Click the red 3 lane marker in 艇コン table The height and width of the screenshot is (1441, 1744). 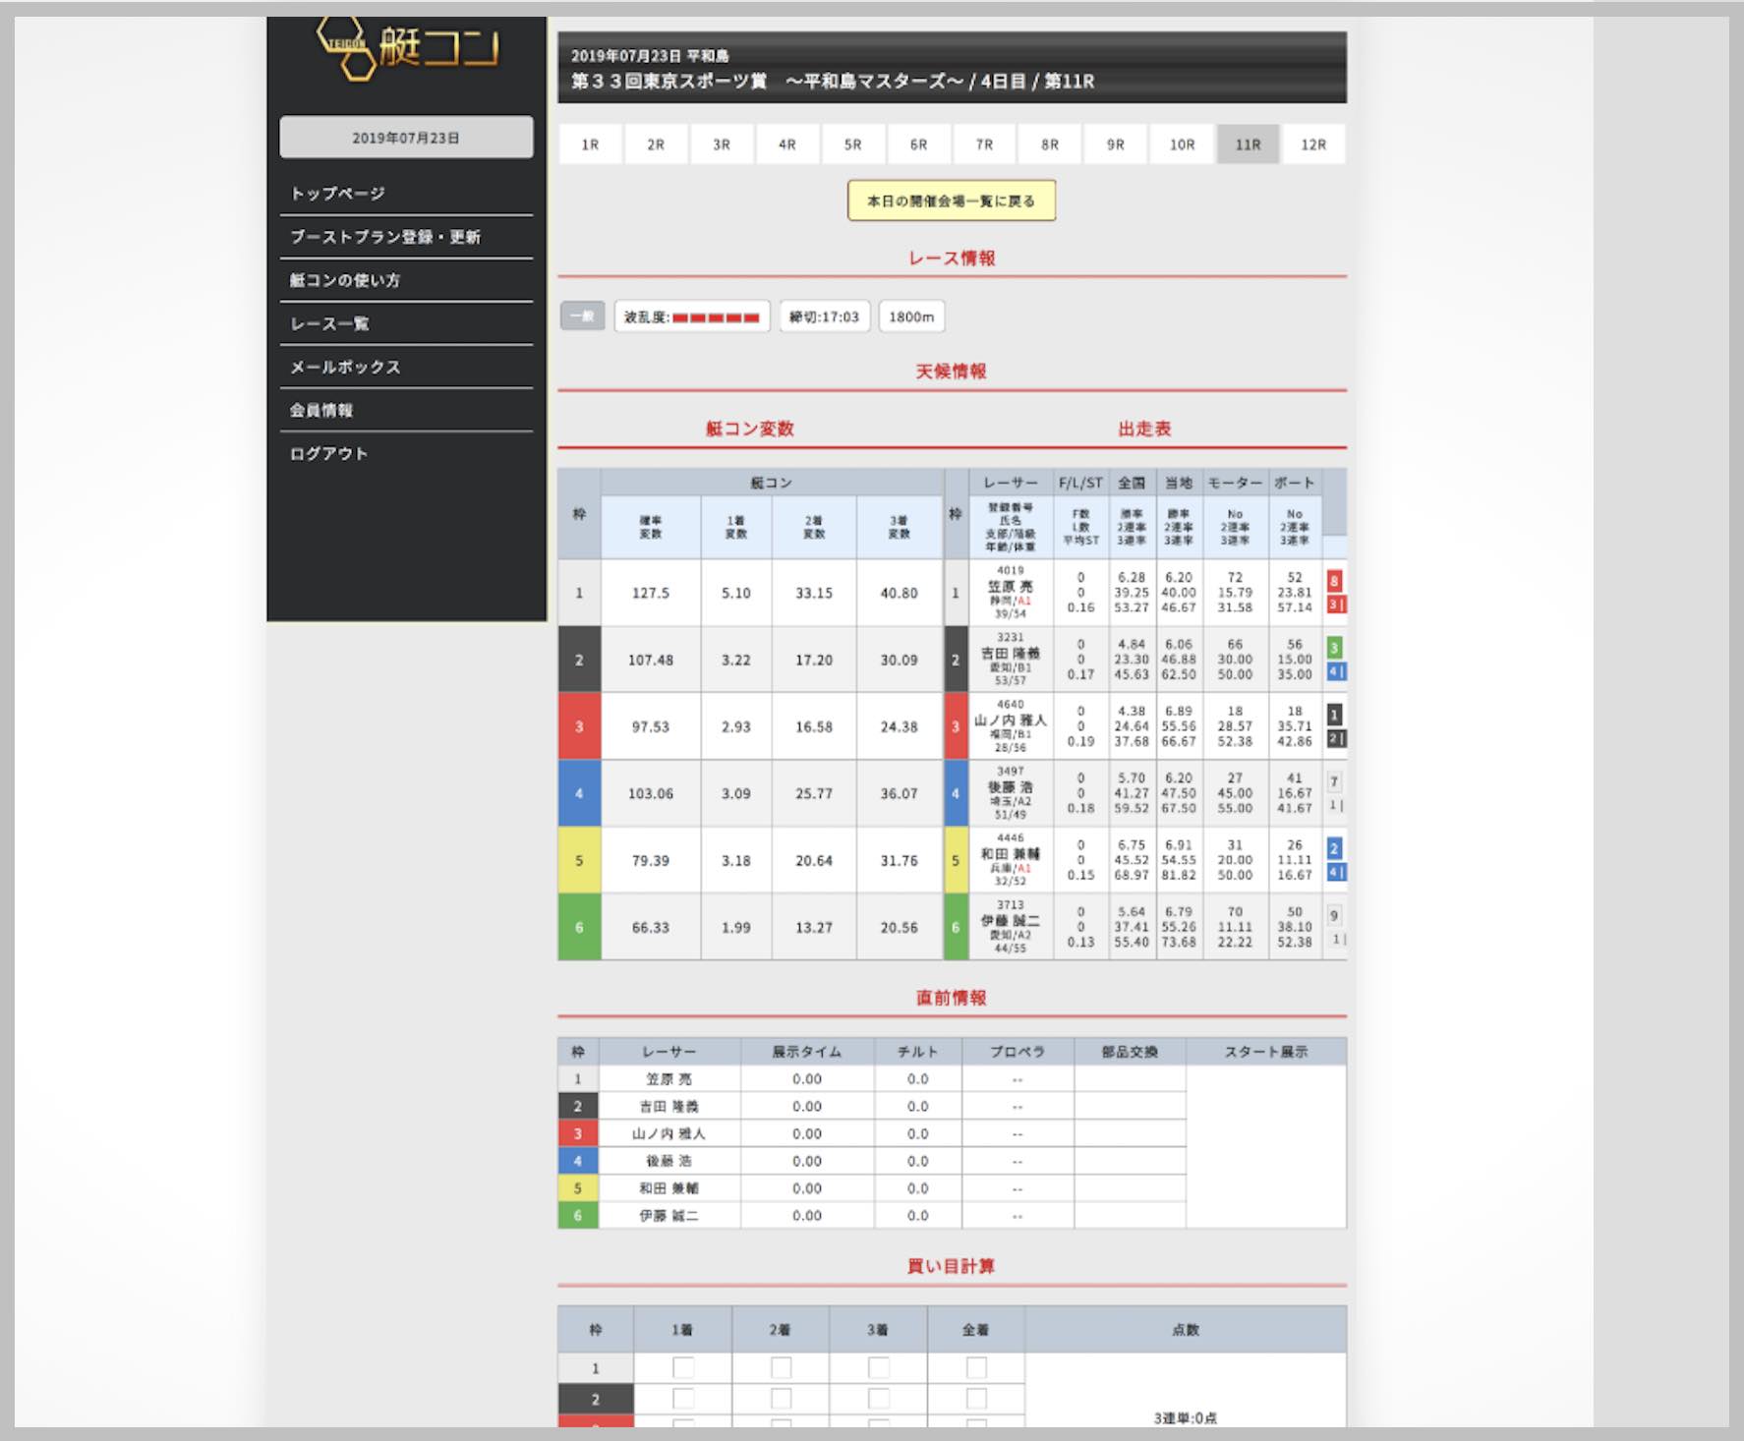point(579,726)
